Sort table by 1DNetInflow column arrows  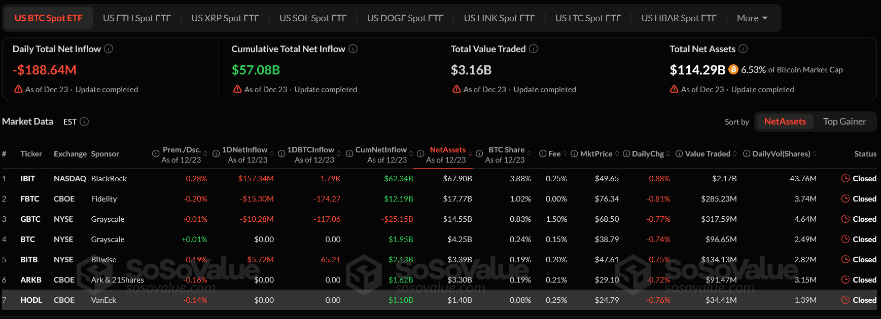coord(272,153)
